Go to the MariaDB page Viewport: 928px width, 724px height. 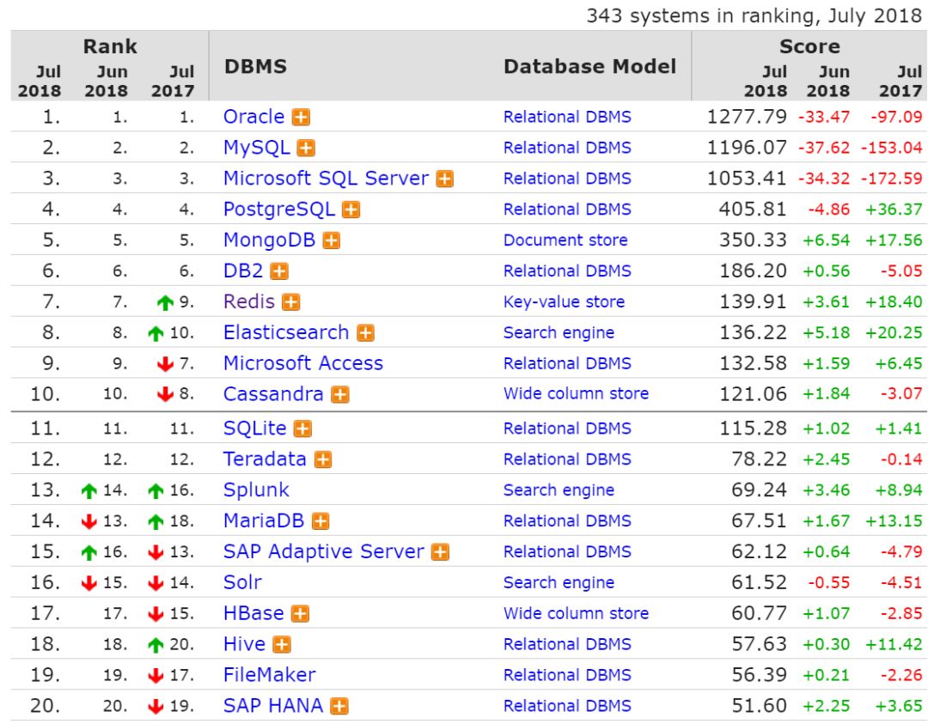tap(264, 520)
